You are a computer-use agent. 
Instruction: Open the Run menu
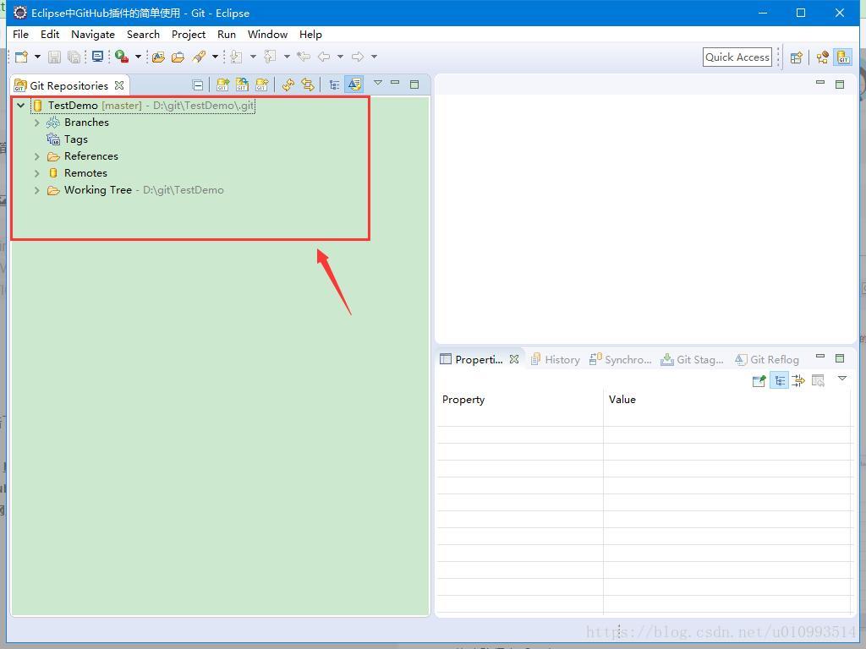tap(227, 34)
